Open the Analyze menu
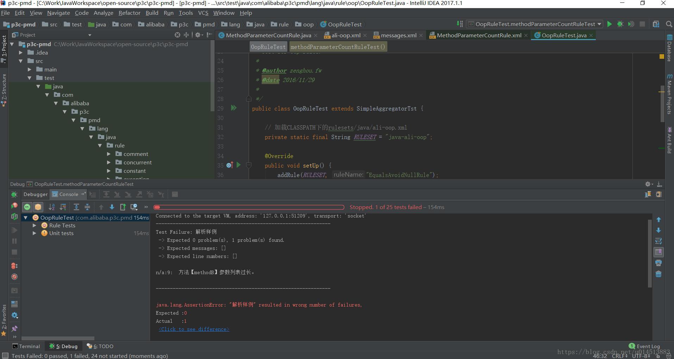 pyautogui.click(x=103, y=13)
